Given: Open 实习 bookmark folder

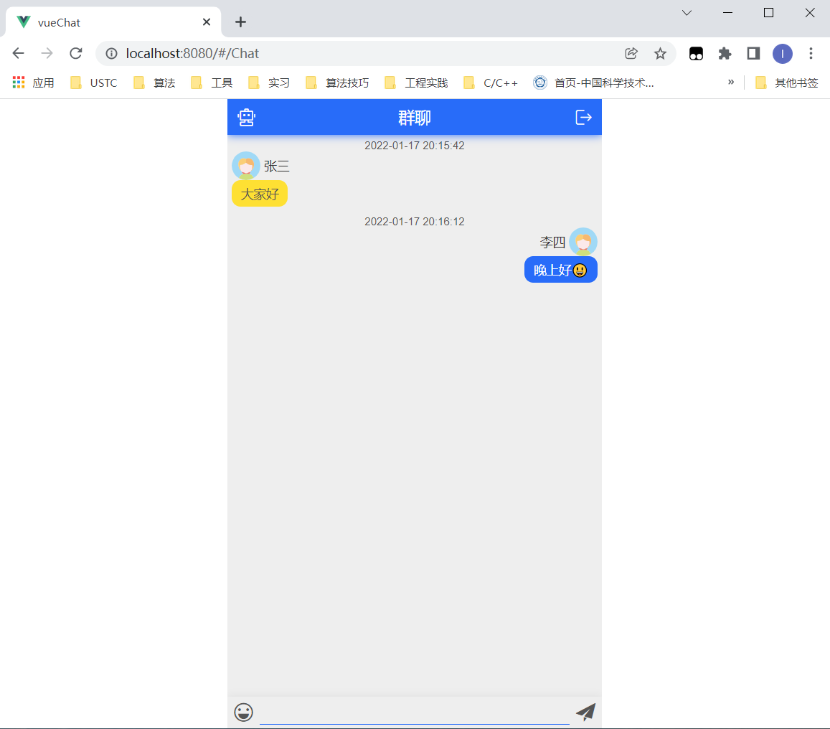Looking at the screenshot, I should [269, 83].
